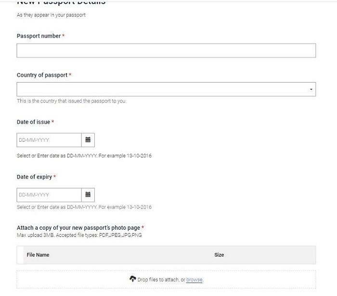Image resolution: width=337 pixels, height=296 pixels.
Task: Click the 'Country of passport' label
Action: point(42,75)
